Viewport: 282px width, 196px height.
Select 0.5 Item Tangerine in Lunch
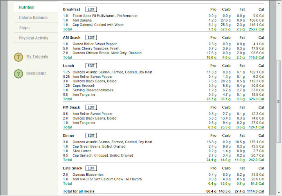pyautogui.click(x=163, y=94)
